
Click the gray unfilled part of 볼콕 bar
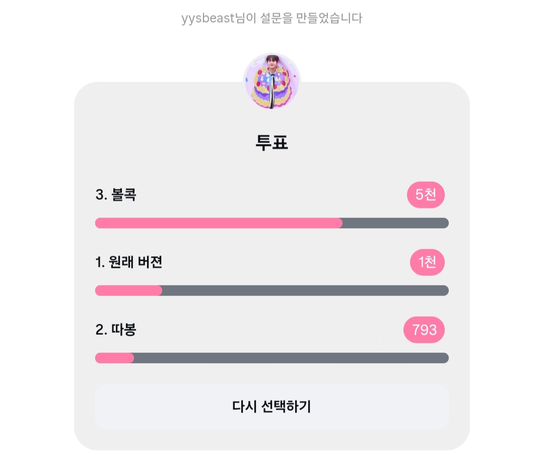pyautogui.click(x=395, y=223)
